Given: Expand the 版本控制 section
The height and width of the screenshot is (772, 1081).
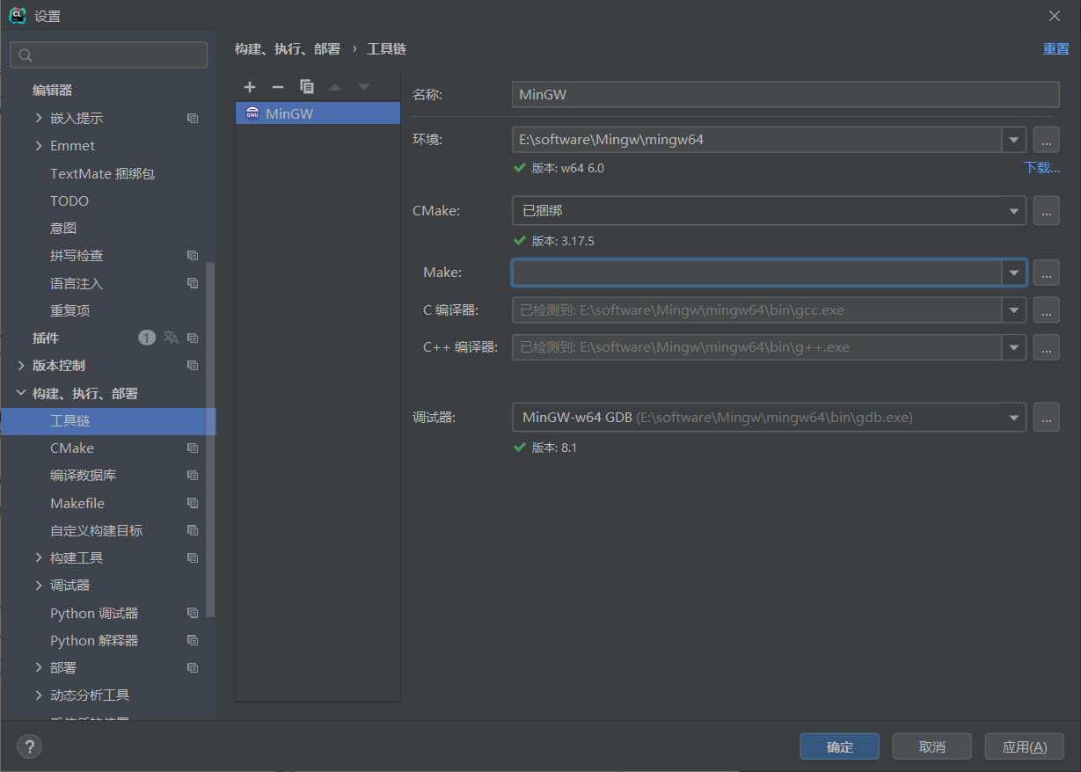Looking at the screenshot, I should [x=21, y=366].
